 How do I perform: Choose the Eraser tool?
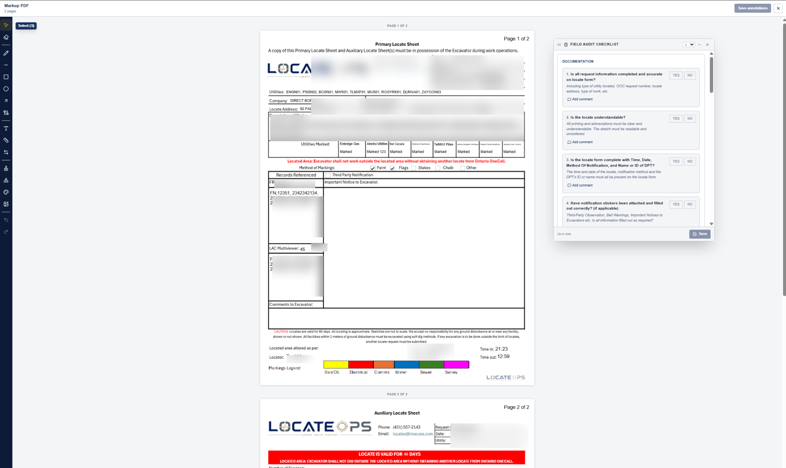coord(6,37)
